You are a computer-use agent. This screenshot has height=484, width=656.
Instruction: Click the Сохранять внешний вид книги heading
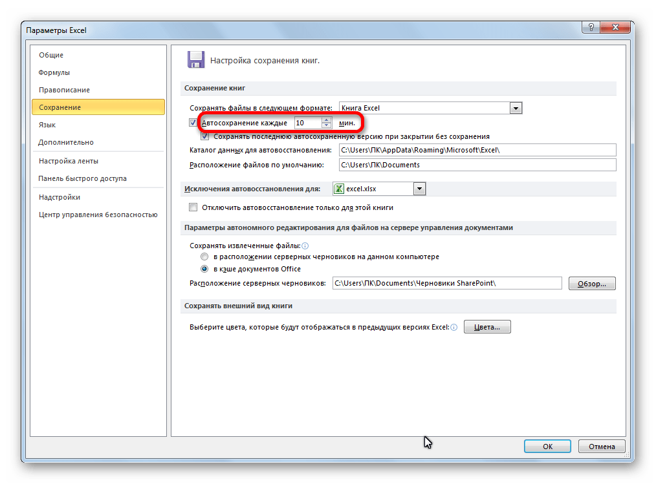(239, 306)
